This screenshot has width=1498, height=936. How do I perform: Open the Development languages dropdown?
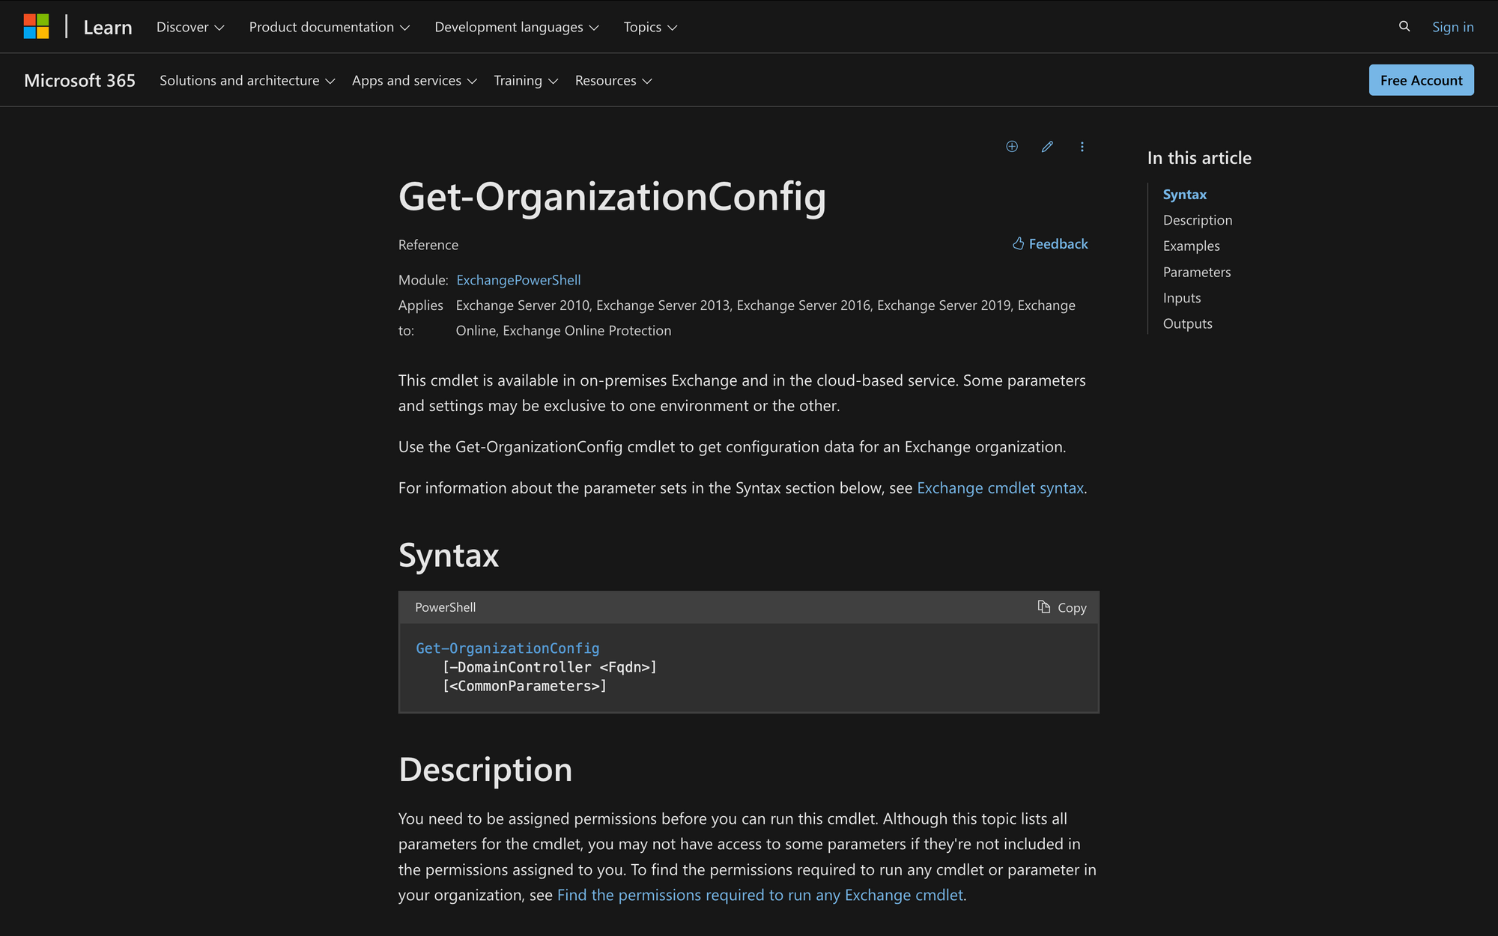tap(517, 27)
